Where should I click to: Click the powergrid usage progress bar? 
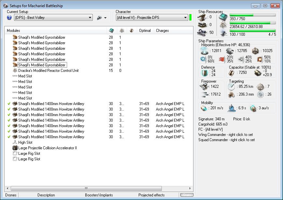(x=253, y=23)
